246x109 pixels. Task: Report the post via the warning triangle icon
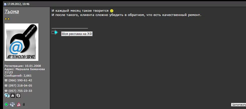coord(19,105)
